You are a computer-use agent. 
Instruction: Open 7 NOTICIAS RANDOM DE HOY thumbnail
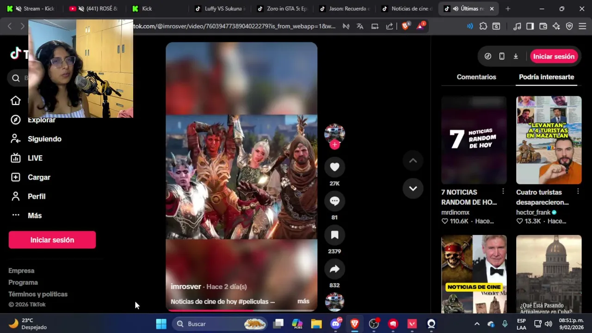pyautogui.click(x=474, y=140)
